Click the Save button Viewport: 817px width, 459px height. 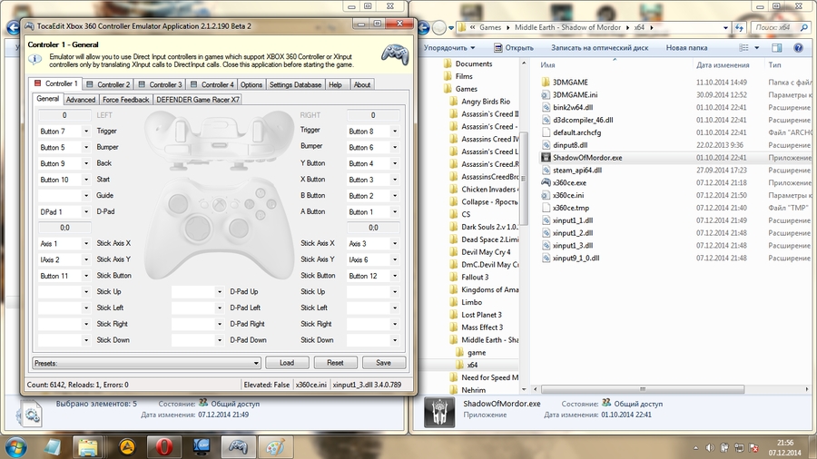coord(383,363)
